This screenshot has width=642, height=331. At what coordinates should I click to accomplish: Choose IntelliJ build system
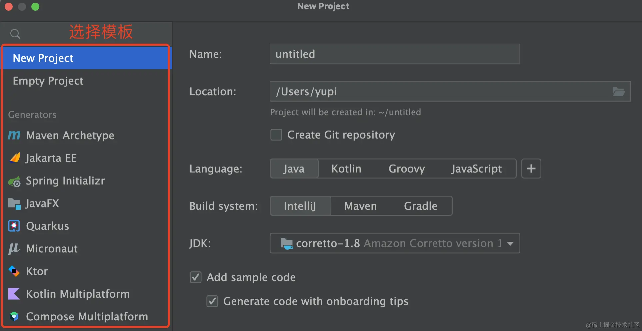[300, 206]
